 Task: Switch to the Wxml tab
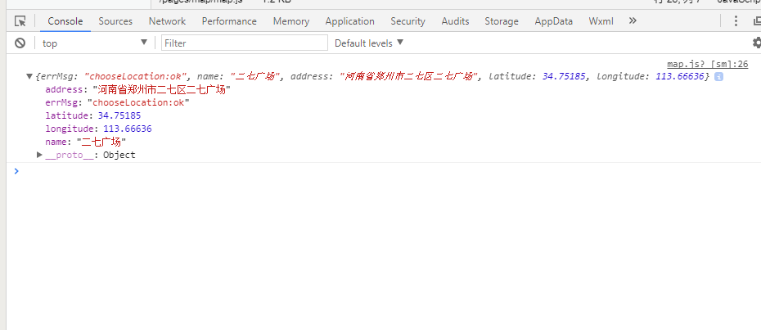click(x=601, y=21)
